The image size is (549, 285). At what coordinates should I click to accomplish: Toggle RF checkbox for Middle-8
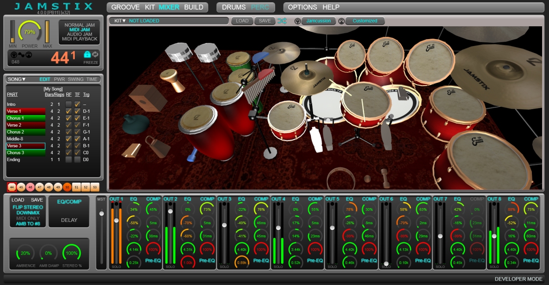(x=69, y=139)
